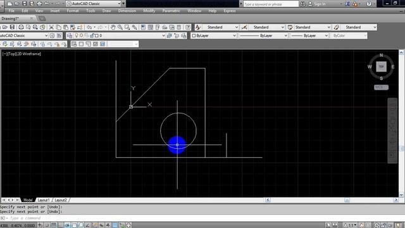Click the Paste clipboard icon

click(66, 27)
